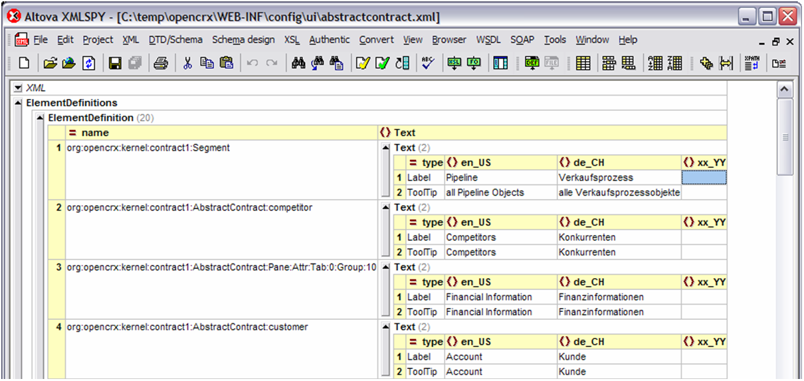804x381 pixels.
Task: Collapse Text (2) for AbstractContract:competitor row
Action: pyautogui.click(x=386, y=208)
